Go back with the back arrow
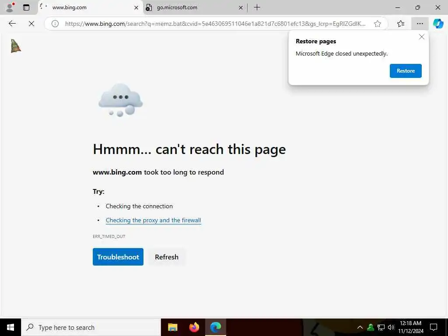The width and height of the screenshot is (448, 336). (x=12, y=24)
